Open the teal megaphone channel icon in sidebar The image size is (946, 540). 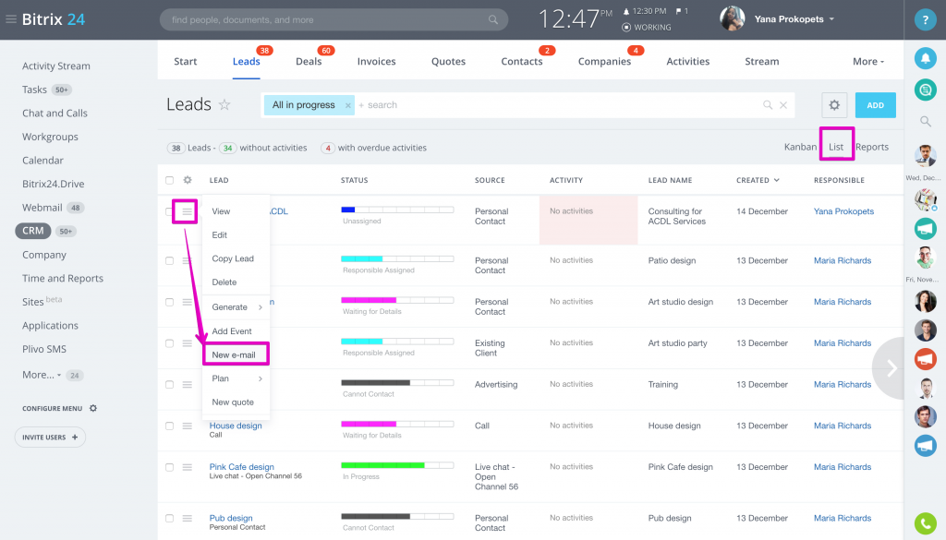925,228
